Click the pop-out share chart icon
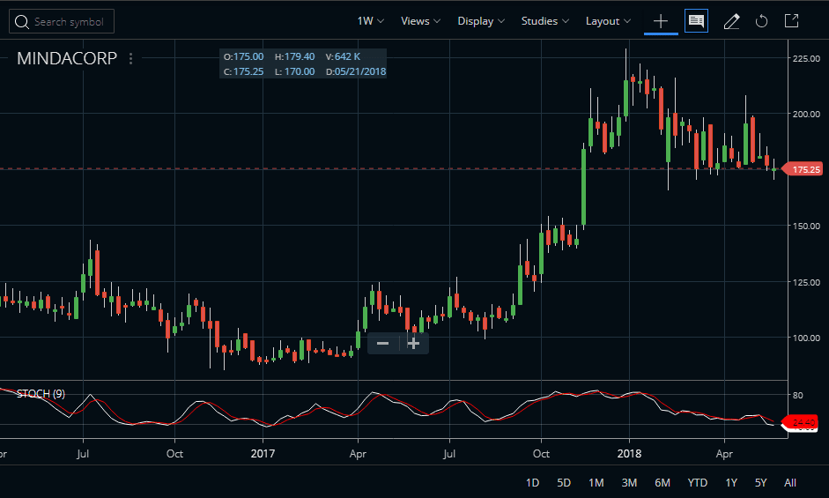 (791, 21)
